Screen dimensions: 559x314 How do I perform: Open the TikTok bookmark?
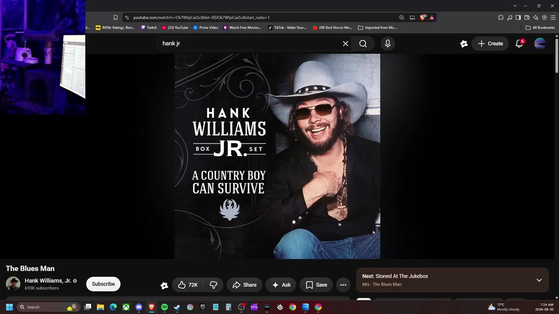coord(287,27)
